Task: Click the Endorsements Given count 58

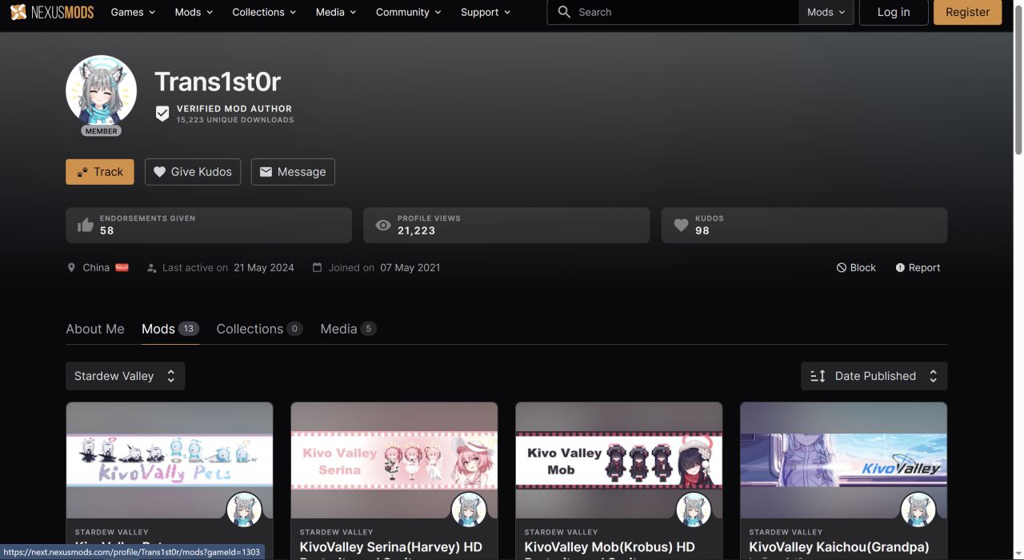Action: [107, 230]
